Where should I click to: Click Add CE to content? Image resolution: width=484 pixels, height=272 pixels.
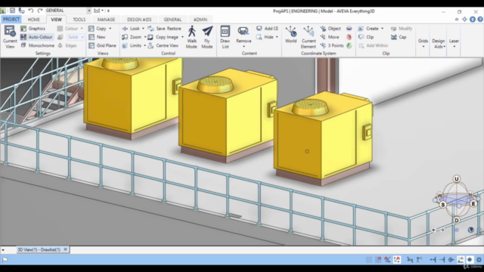267,29
